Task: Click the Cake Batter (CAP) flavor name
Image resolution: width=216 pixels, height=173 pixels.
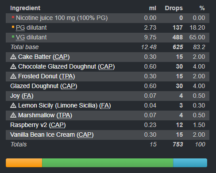Action: click(x=44, y=57)
